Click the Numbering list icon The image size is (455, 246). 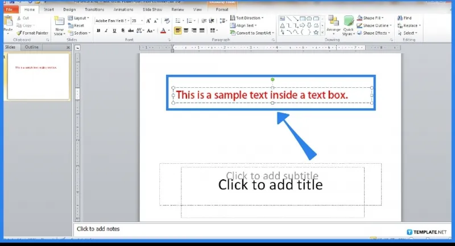pyautogui.click(x=191, y=21)
